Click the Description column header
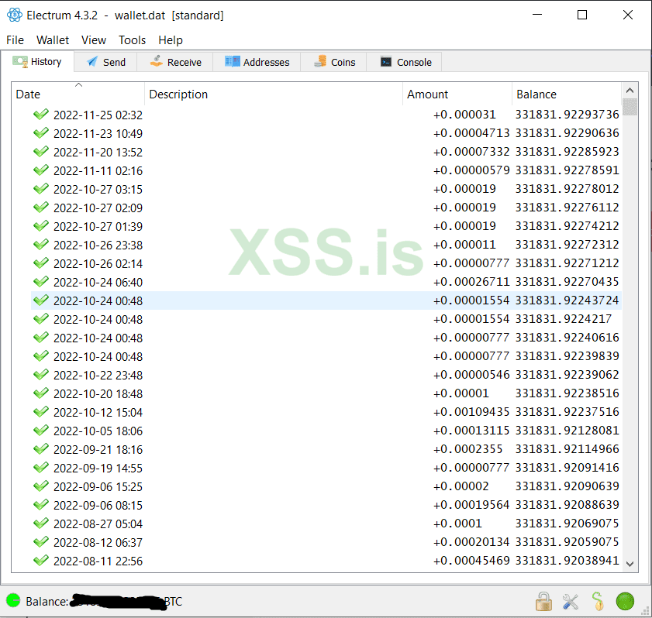Viewport: 652px width, 618px height. (274, 94)
